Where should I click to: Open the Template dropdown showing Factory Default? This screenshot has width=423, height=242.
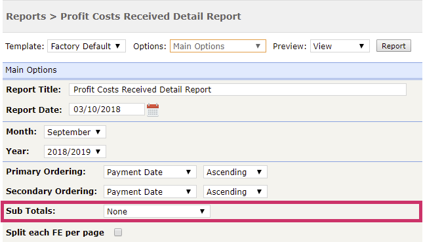pos(87,46)
